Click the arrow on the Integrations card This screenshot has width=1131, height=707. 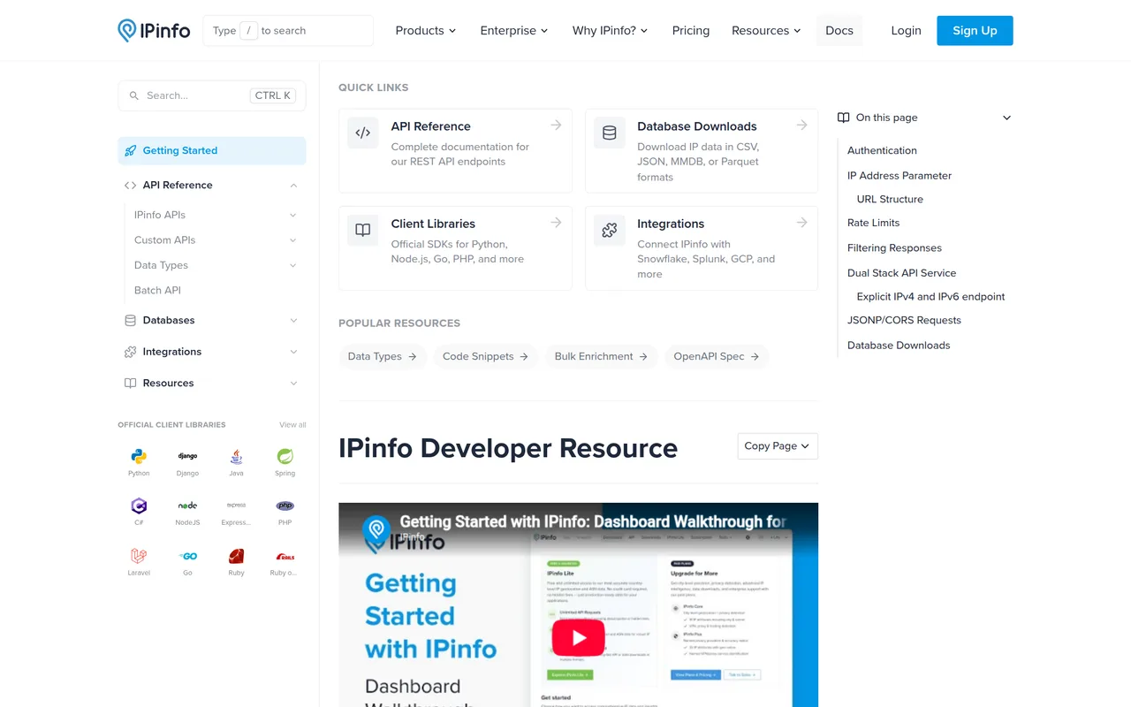tap(801, 223)
